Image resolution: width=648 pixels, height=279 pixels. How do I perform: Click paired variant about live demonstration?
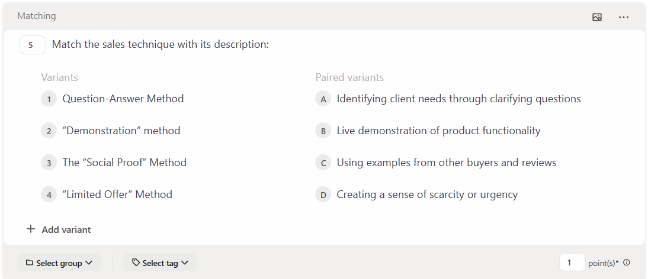(438, 131)
